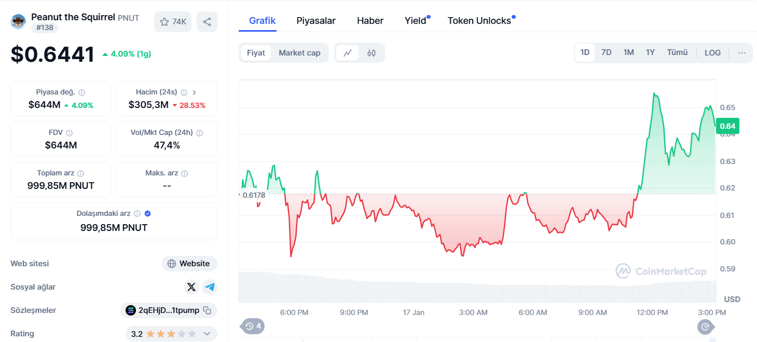Screen dimensions: 757x342
Task: Show info tooltip for Maks. arz
Action: point(185,173)
